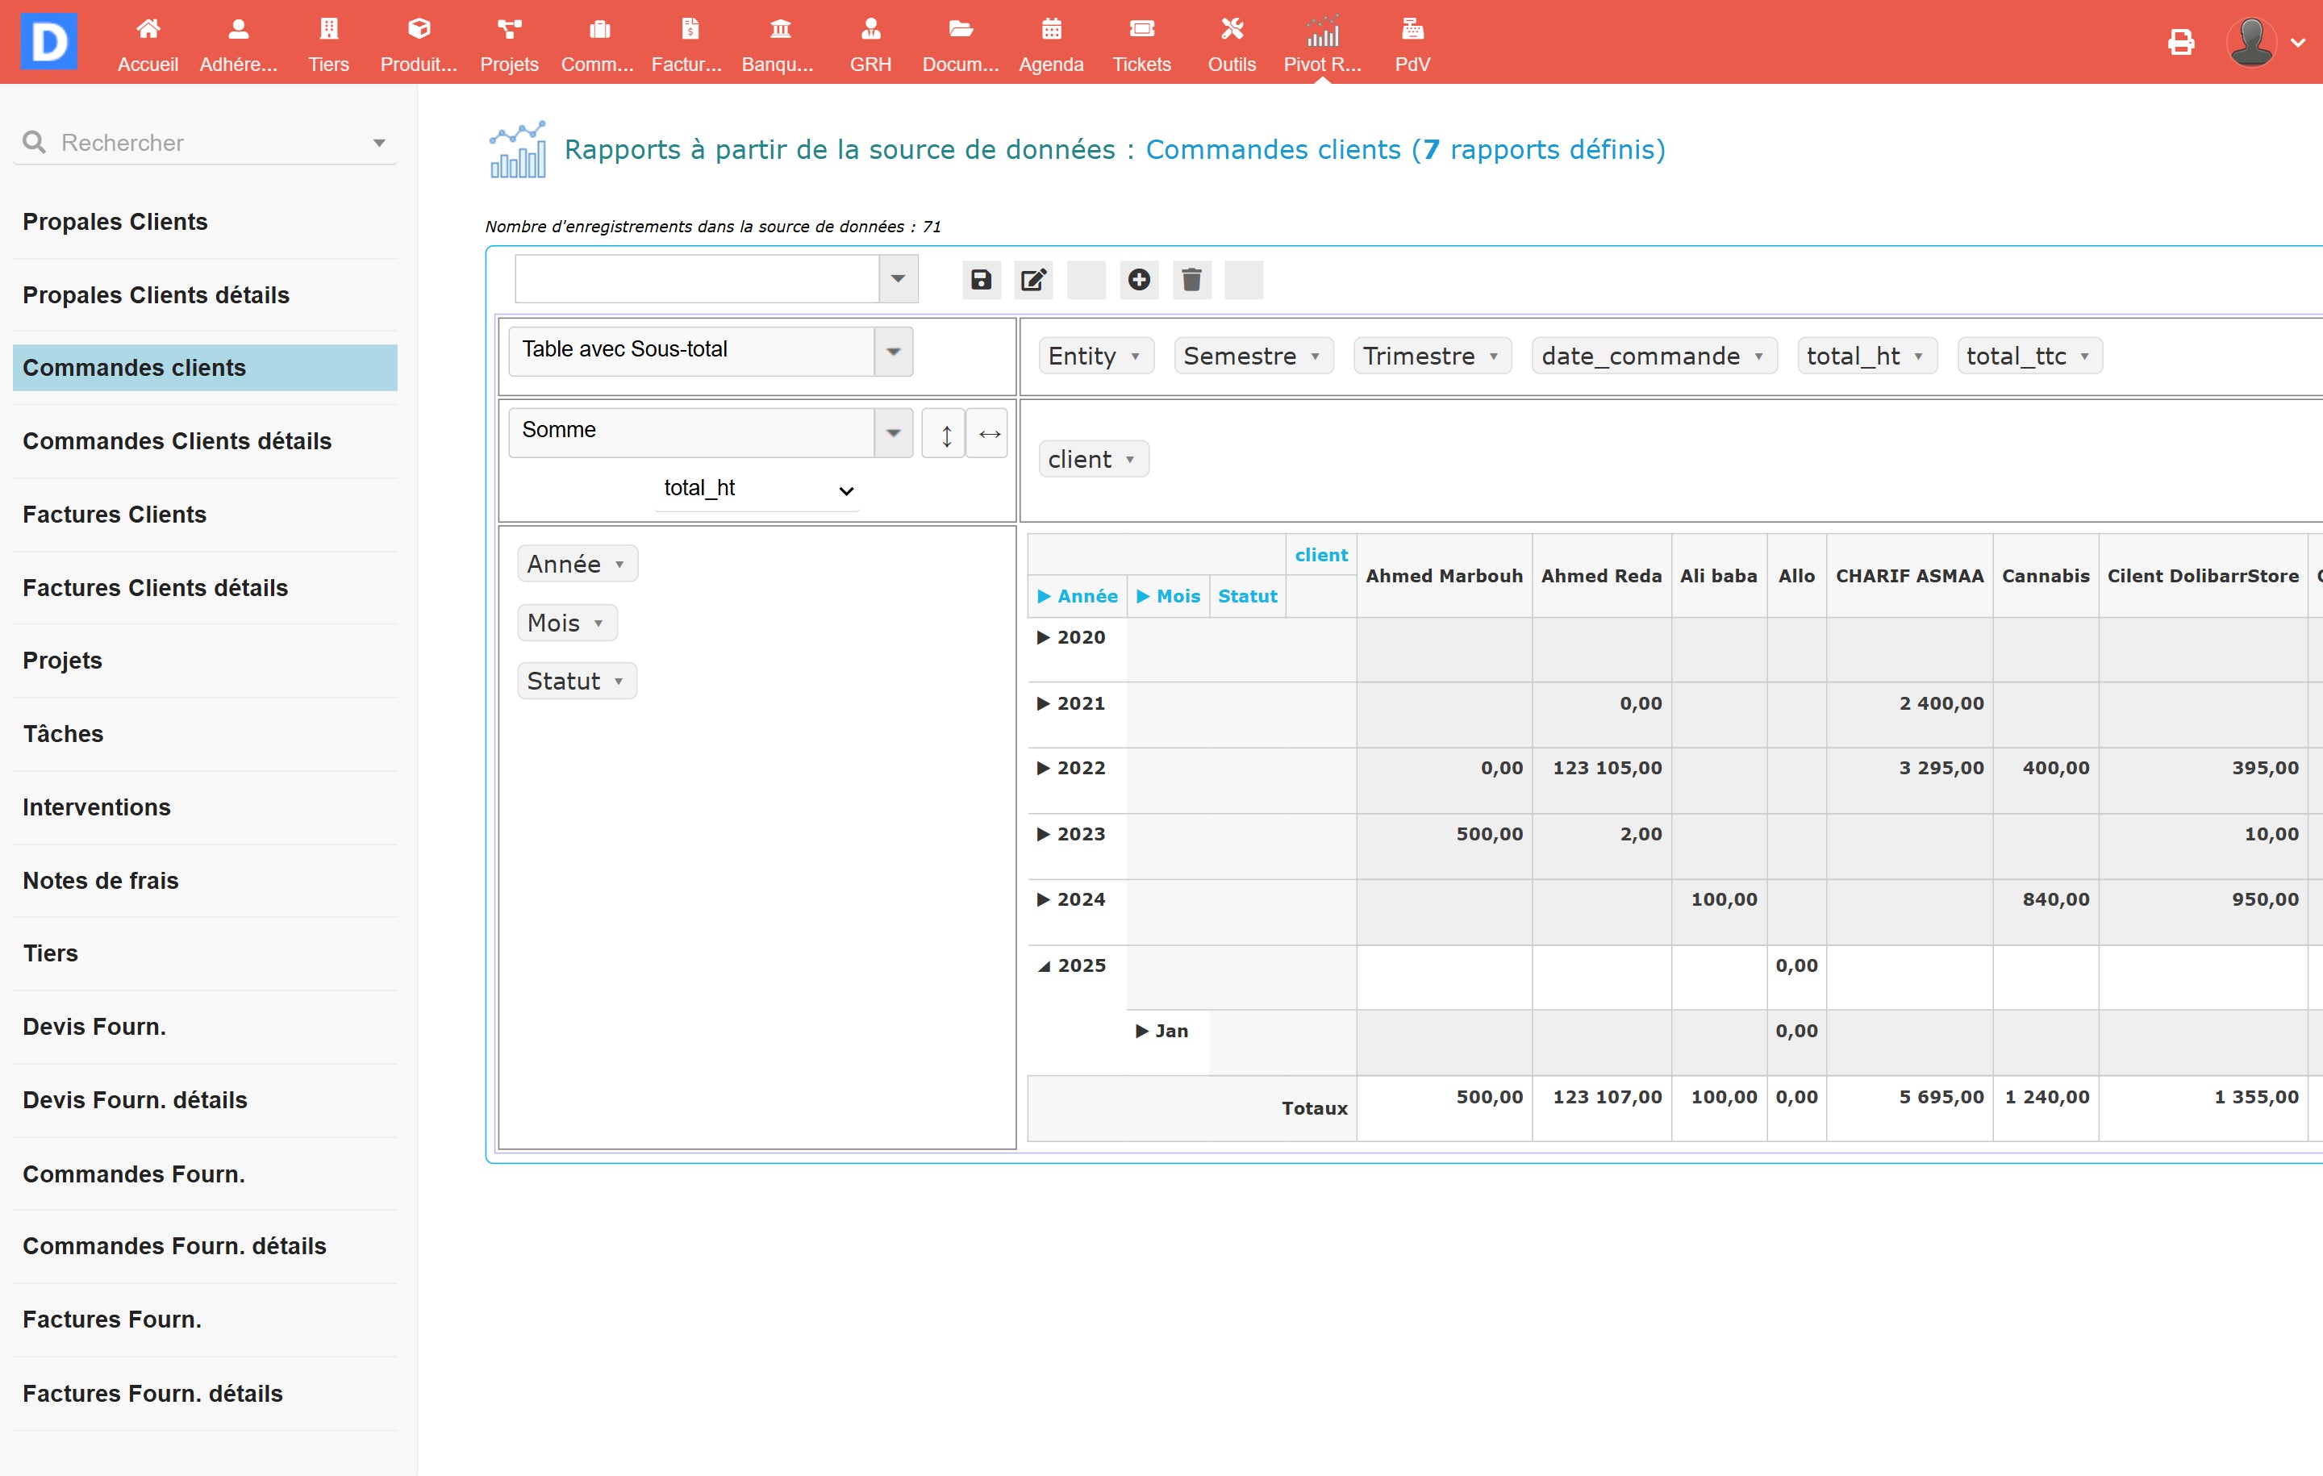The width and height of the screenshot is (2323, 1476).
Task: Open the total_ht value field selector
Action: tap(757, 489)
